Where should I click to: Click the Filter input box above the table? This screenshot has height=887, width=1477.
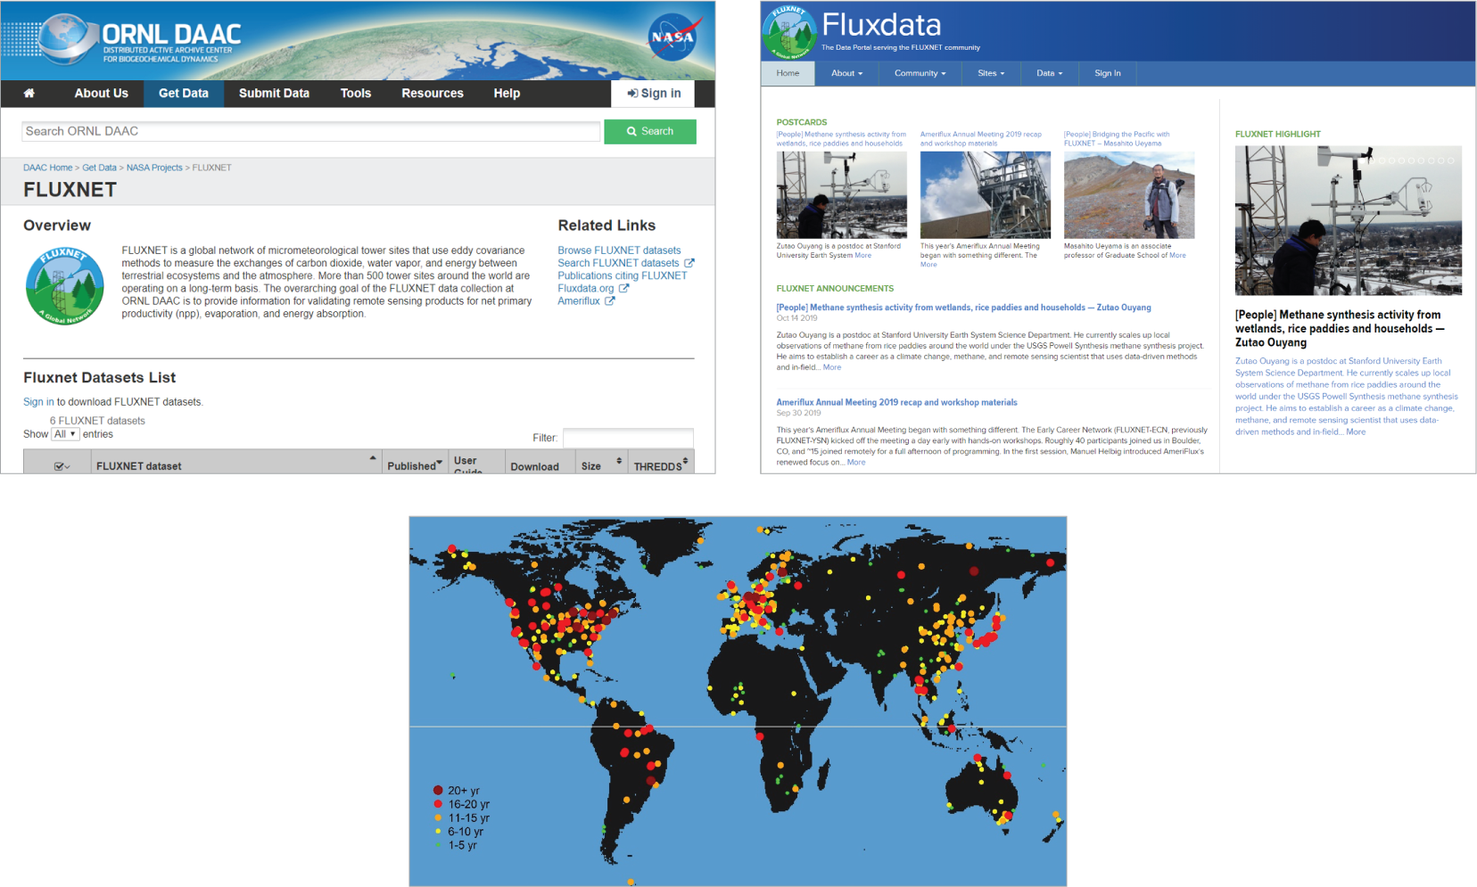pos(628,438)
